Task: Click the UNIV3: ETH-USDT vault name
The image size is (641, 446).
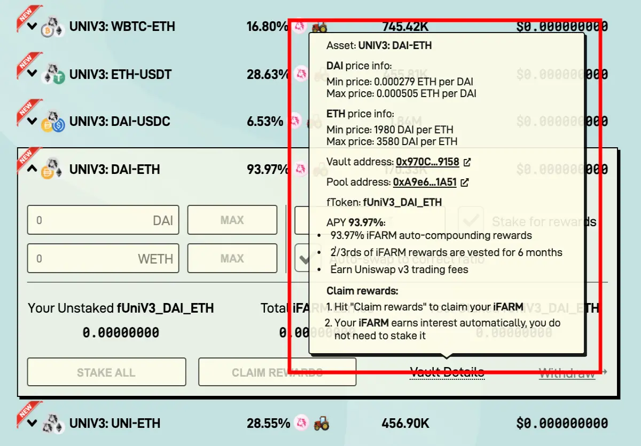Action: click(121, 74)
